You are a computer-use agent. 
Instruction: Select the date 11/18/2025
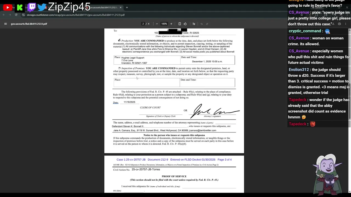129,102
